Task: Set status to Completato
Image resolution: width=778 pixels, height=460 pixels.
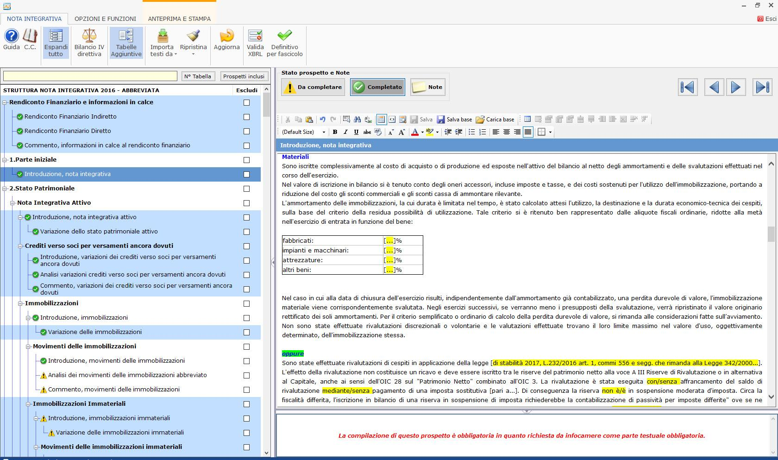Action: 377,87
